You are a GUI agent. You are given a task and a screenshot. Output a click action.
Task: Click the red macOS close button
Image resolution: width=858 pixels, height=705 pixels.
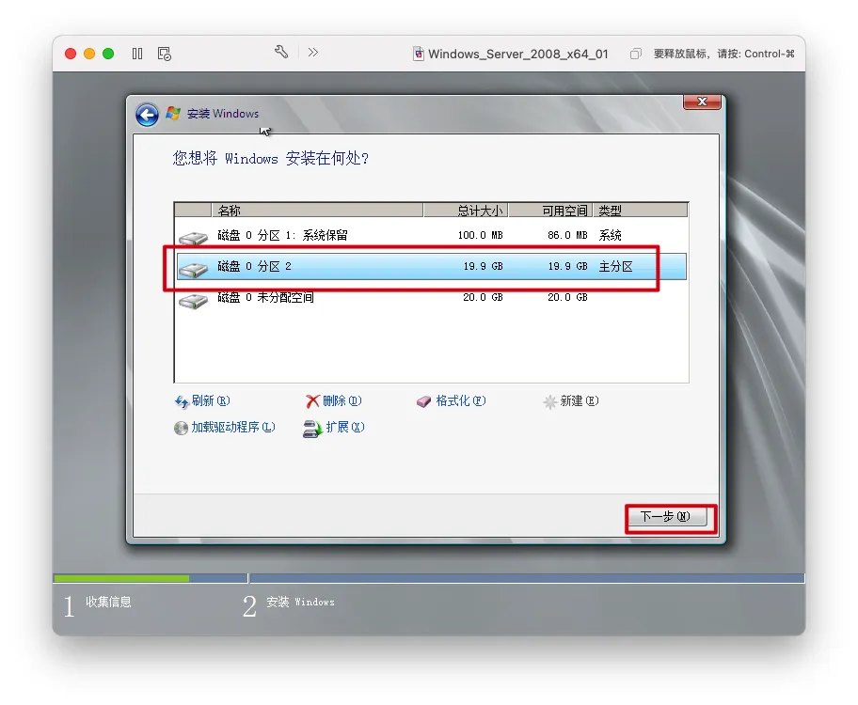point(71,54)
